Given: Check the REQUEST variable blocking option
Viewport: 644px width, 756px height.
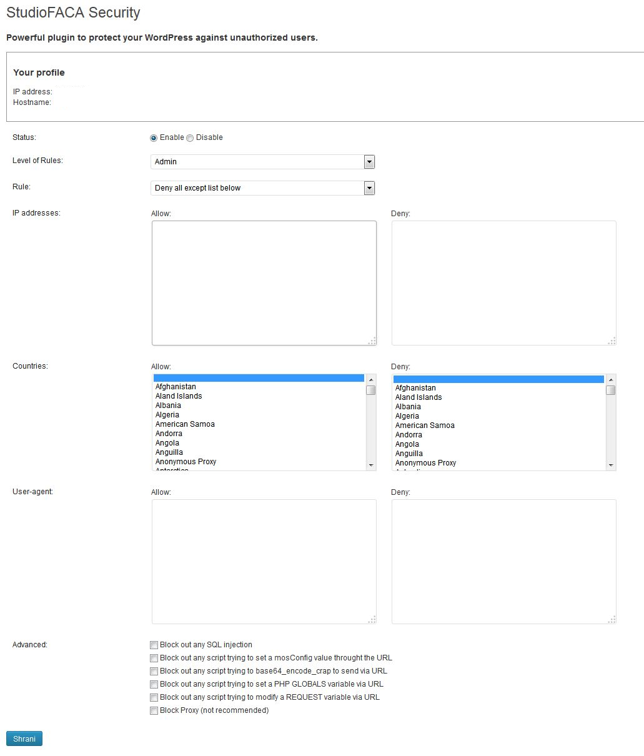Looking at the screenshot, I should 154,697.
